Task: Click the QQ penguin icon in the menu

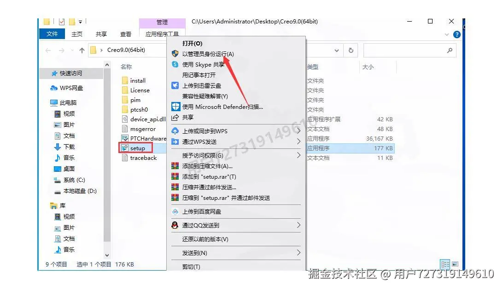Action: tap(175, 225)
